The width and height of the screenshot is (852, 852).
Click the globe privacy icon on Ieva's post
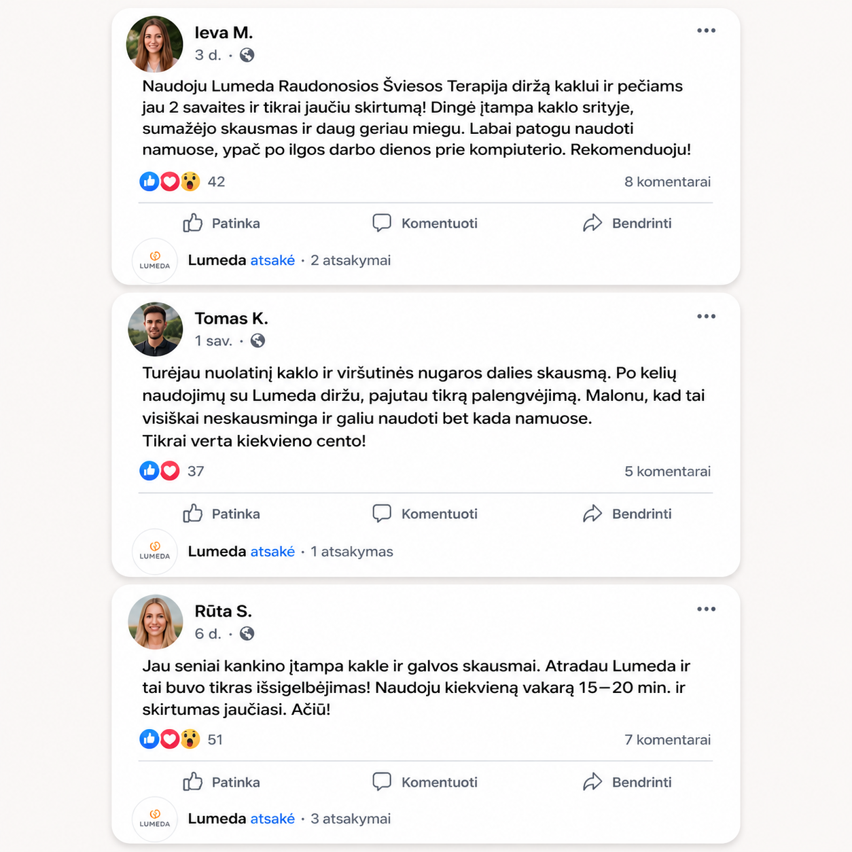247,55
